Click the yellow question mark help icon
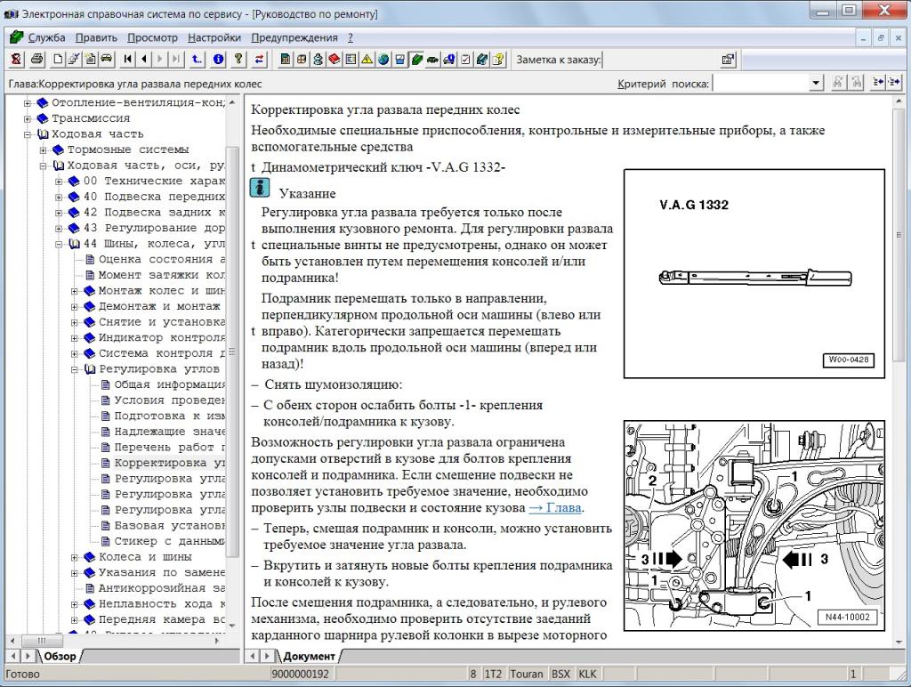Viewport: 911px width, 687px height. (238, 60)
